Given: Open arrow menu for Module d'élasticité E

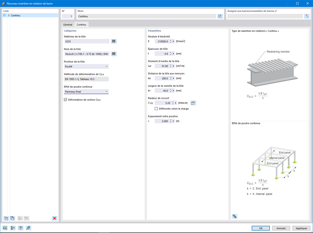Looking at the screenshot, I should tap(174, 41).
